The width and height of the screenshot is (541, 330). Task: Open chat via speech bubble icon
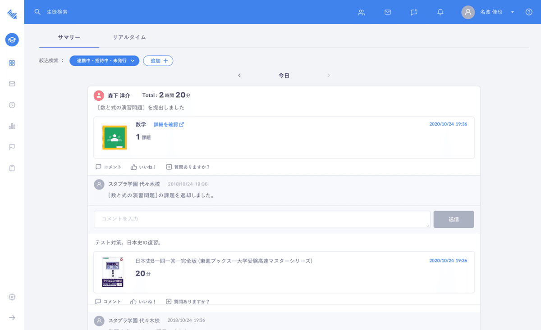click(413, 12)
